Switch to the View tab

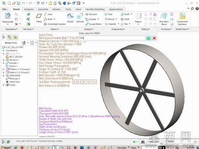78,9
